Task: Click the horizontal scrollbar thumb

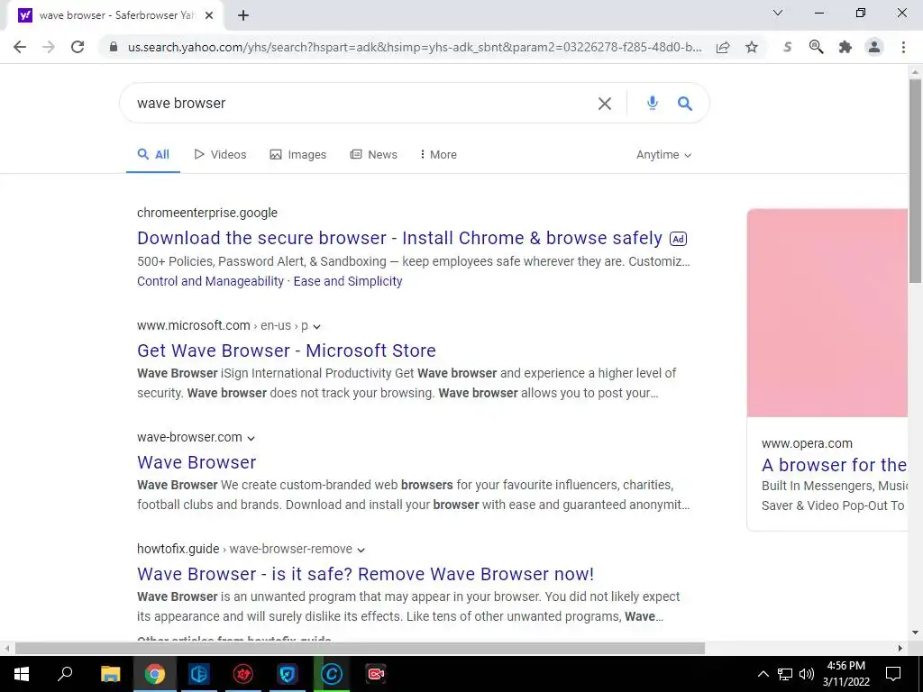Action: (360, 649)
